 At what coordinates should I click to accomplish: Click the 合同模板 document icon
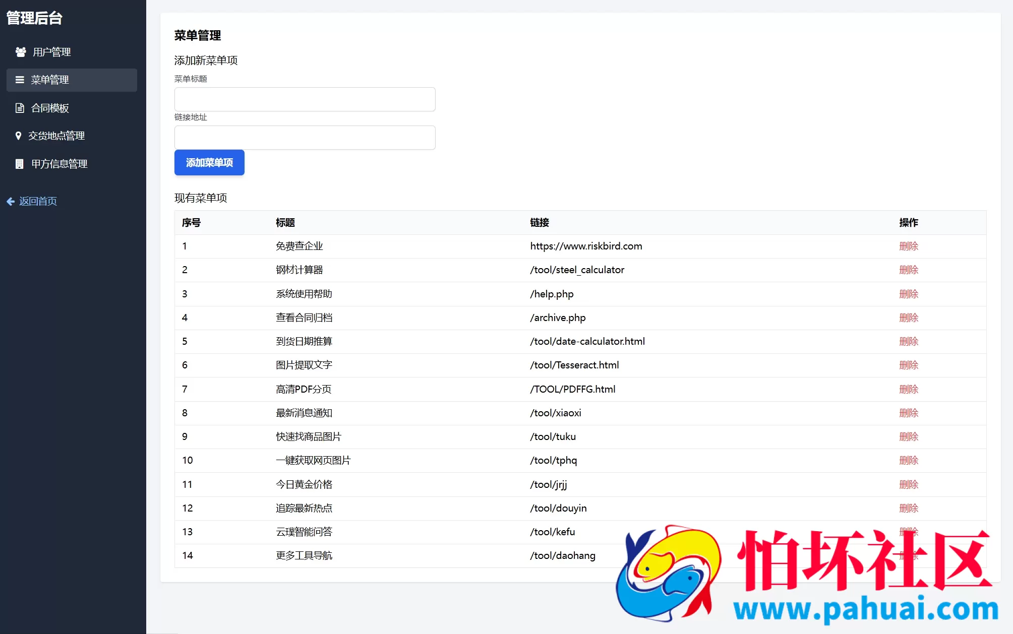point(20,108)
